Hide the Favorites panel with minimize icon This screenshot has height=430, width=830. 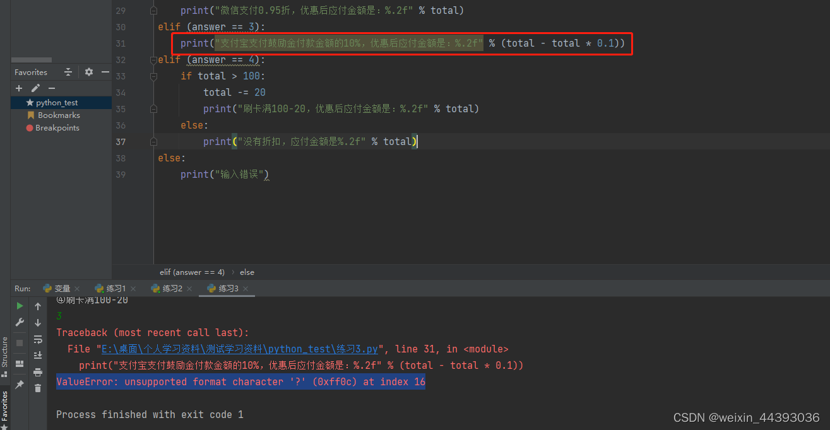[x=105, y=73]
